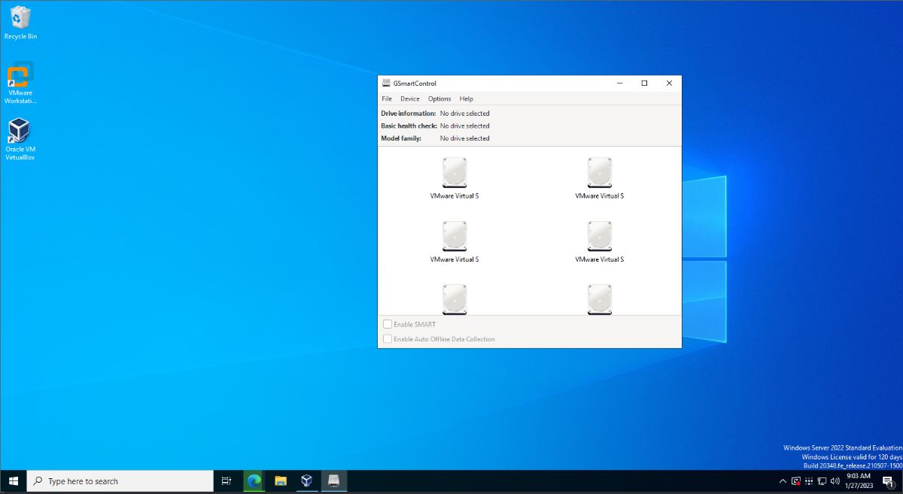Open the File menu in GSmartControl
Viewport: 903px width, 494px height.
(x=386, y=98)
